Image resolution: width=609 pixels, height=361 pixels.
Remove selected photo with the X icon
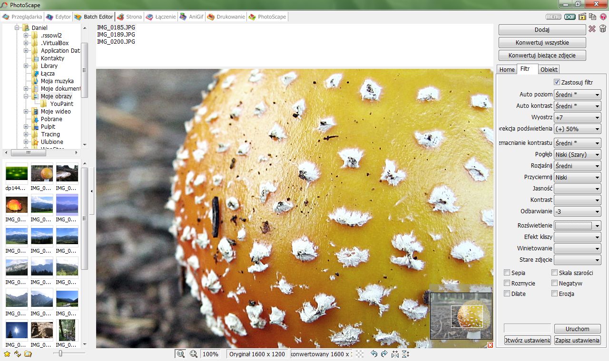(592, 29)
